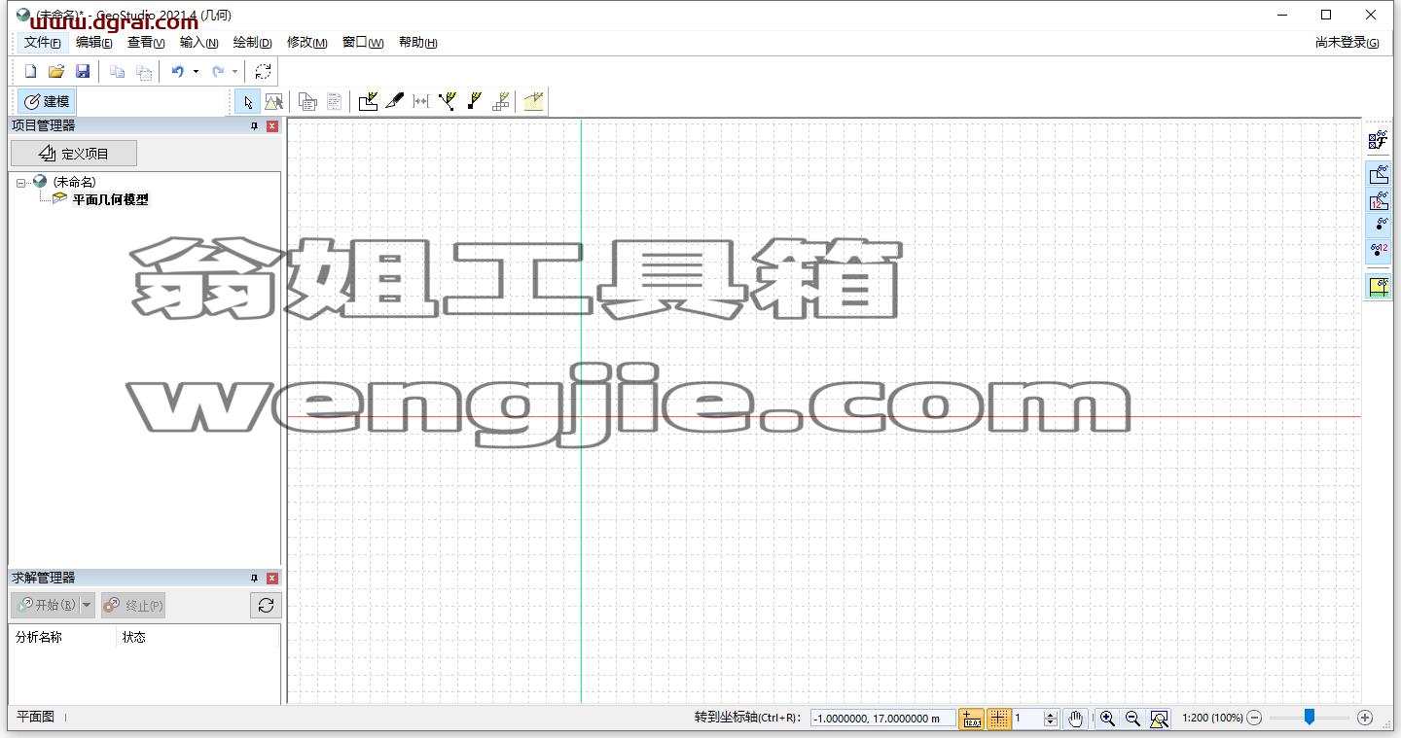The width and height of the screenshot is (1401, 738).
Task: Click the zoom out magnifier
Action: 1132,719
